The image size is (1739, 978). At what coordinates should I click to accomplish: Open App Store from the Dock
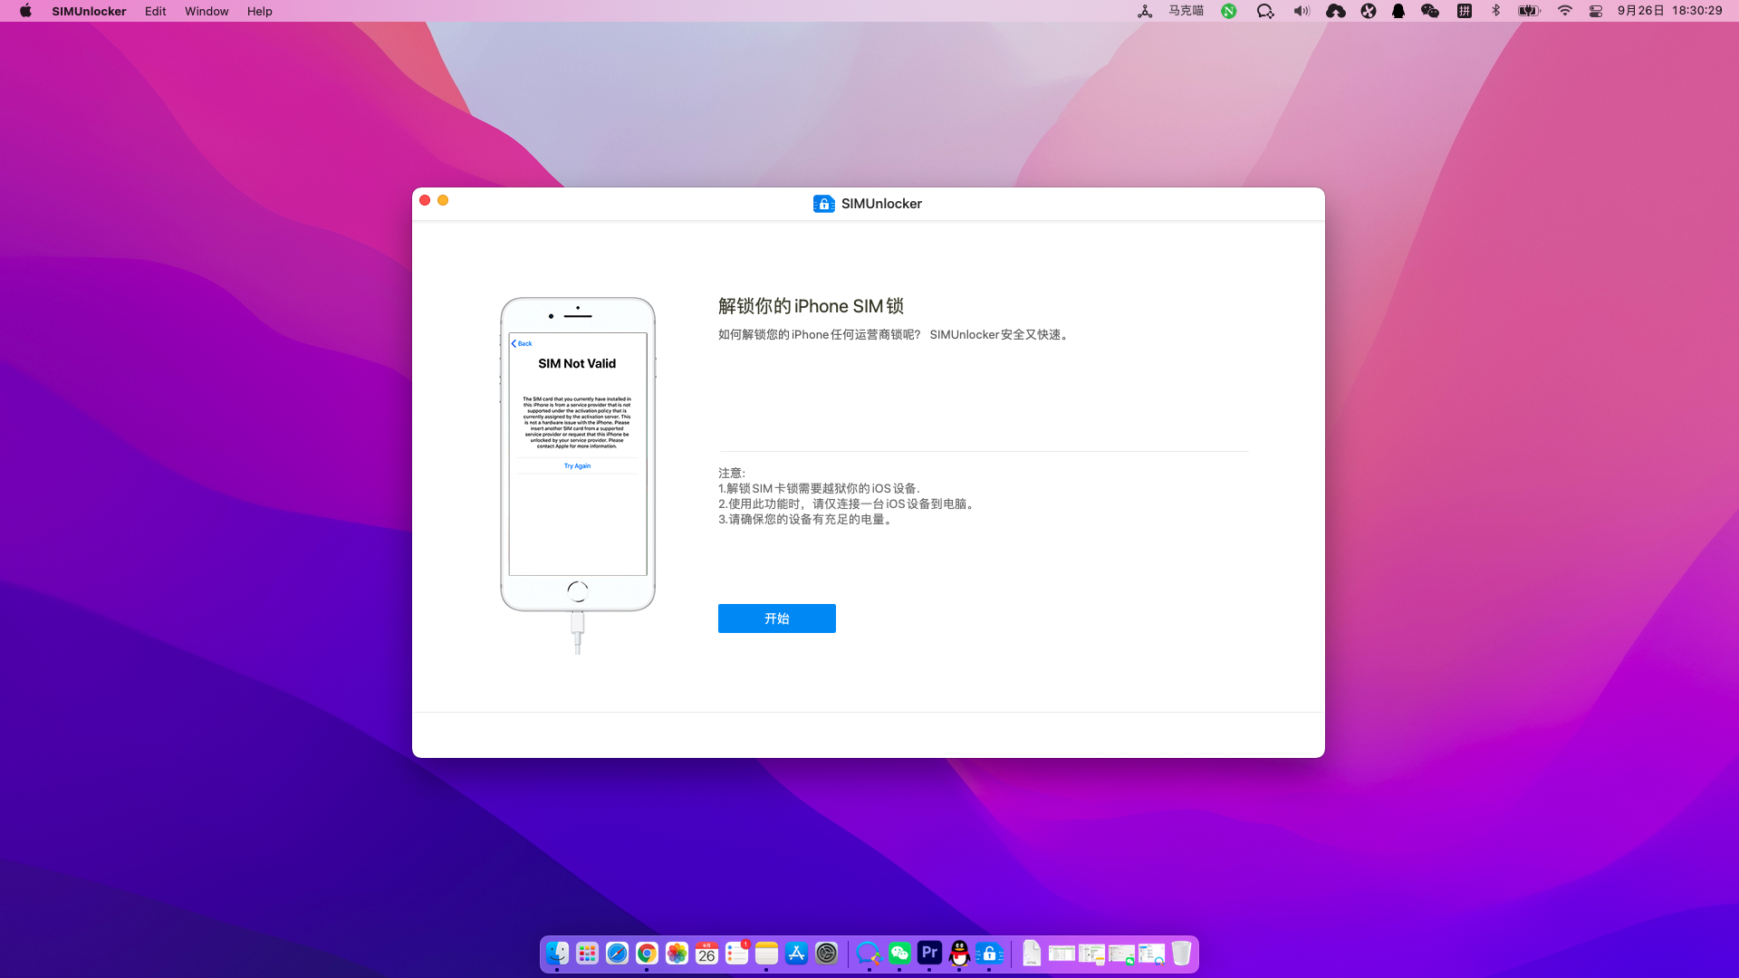(x=796, y=953)
